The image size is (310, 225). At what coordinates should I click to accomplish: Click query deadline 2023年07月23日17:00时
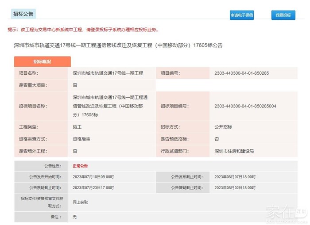click(x=93, y=187)
